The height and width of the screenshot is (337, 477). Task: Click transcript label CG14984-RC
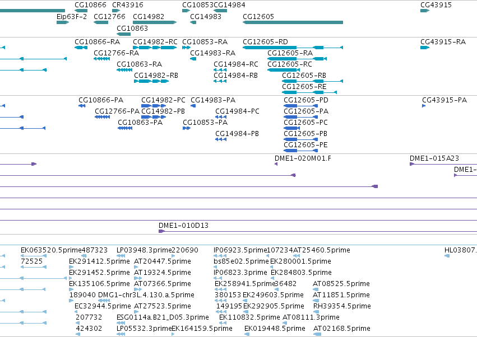point(236,64)
